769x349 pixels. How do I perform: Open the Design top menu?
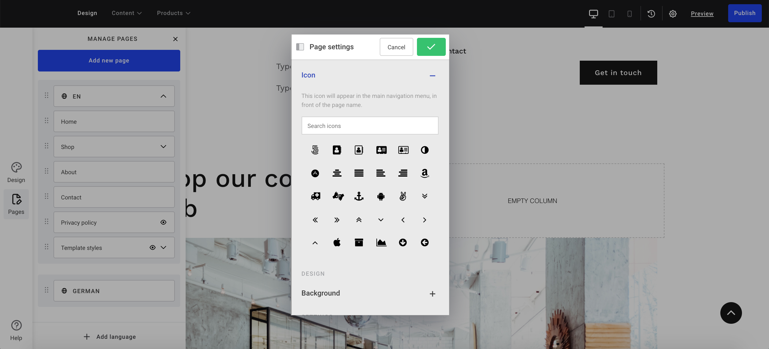click(87, 13)
